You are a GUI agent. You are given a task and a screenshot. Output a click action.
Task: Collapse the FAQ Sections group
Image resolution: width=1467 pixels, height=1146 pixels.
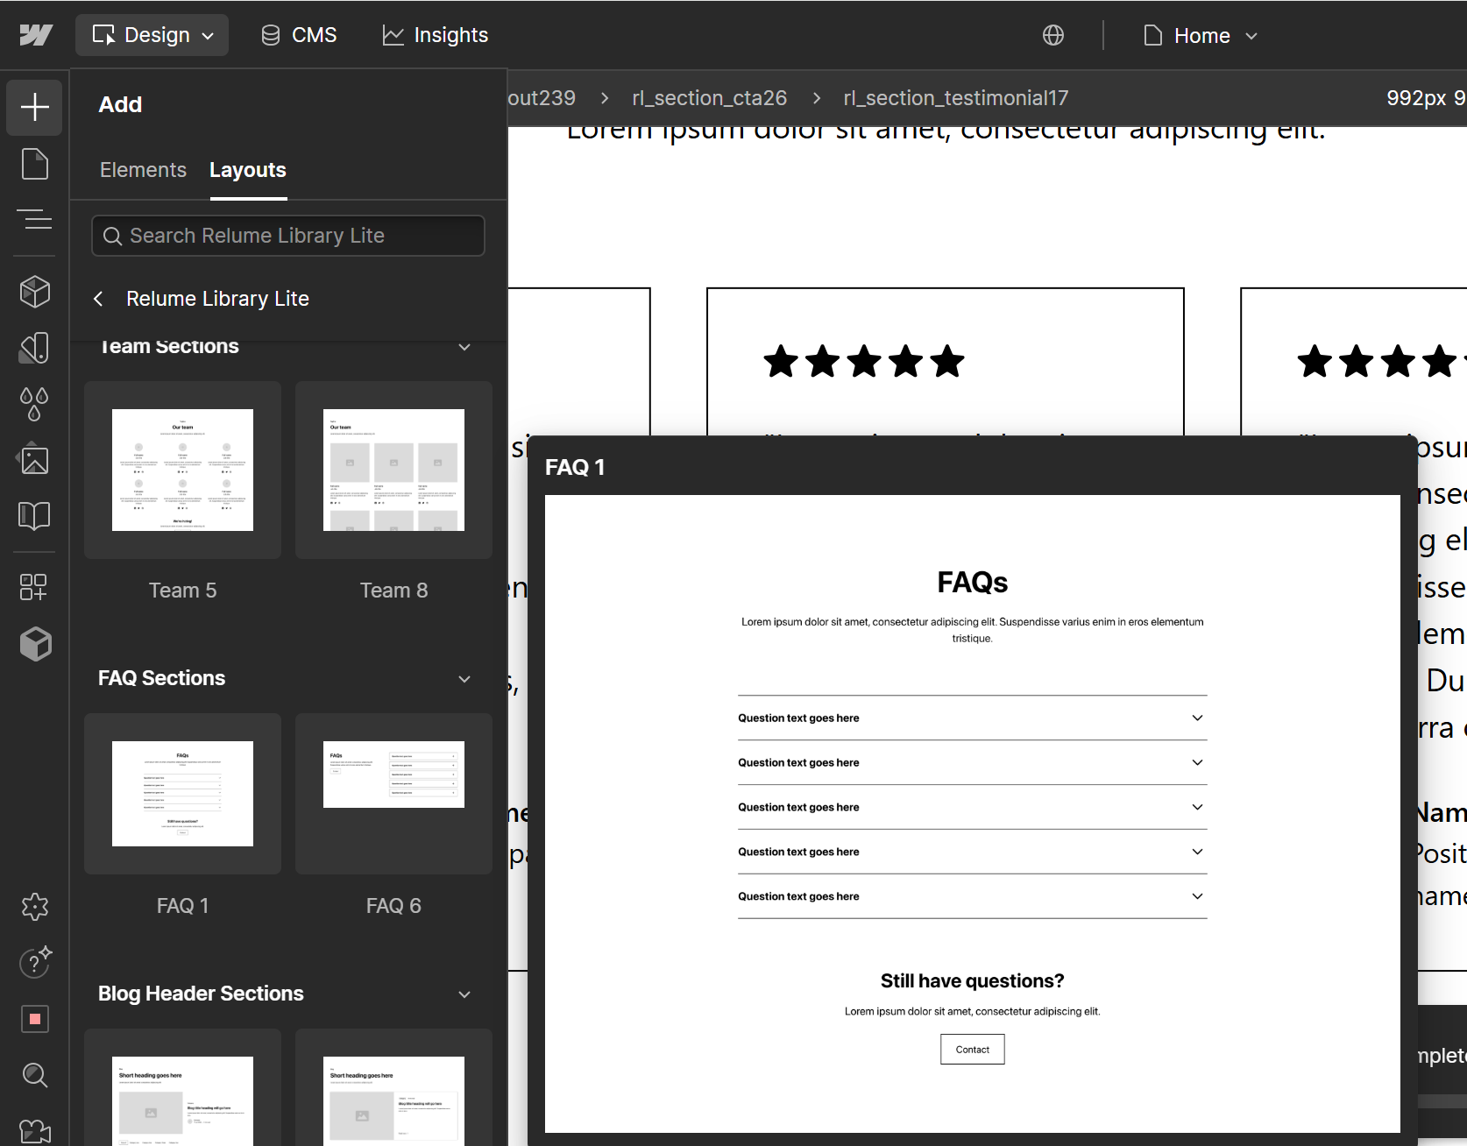[464, 679]
